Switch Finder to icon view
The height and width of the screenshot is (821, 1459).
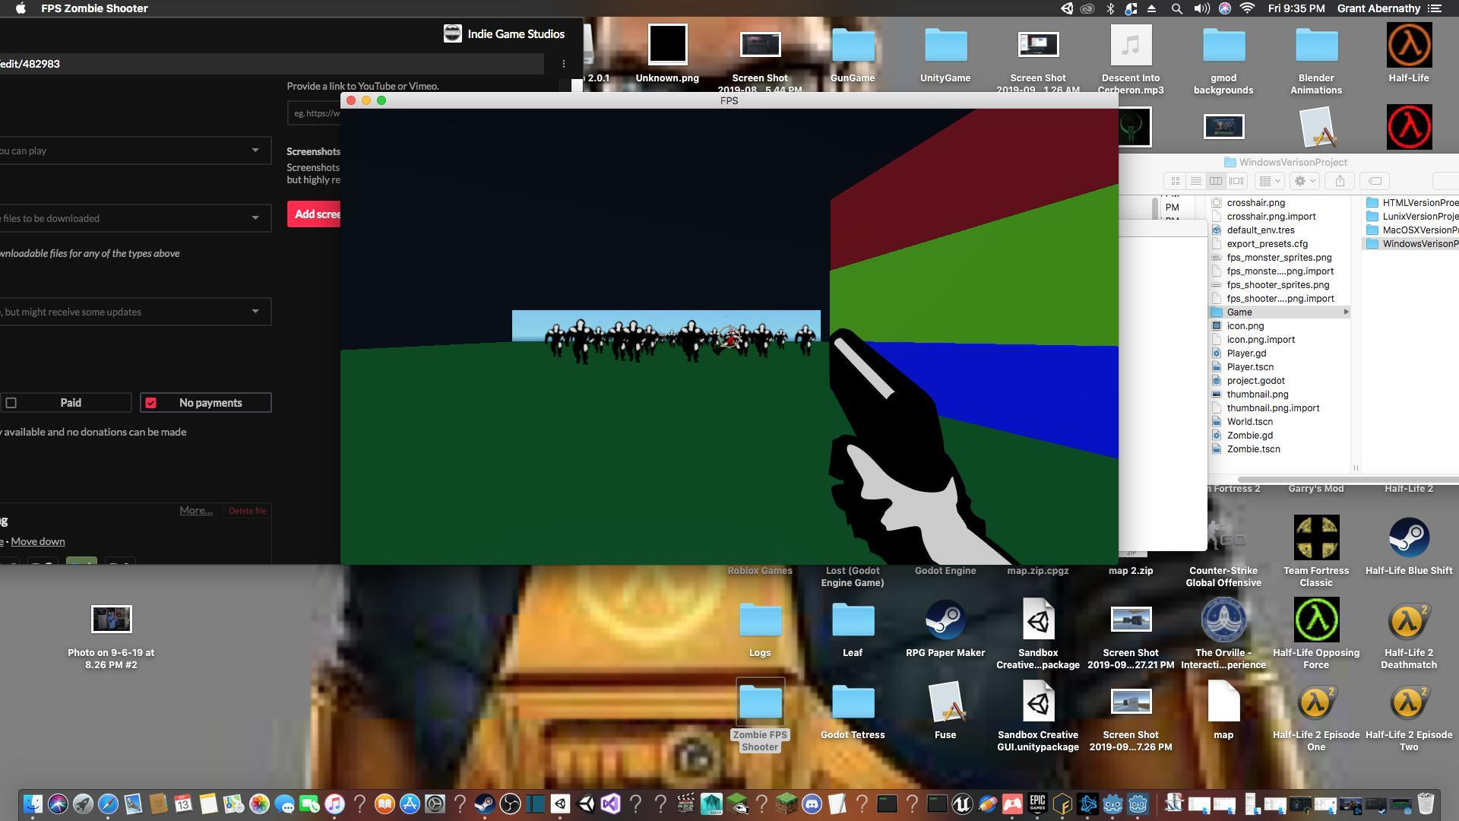coord(1175,181)
